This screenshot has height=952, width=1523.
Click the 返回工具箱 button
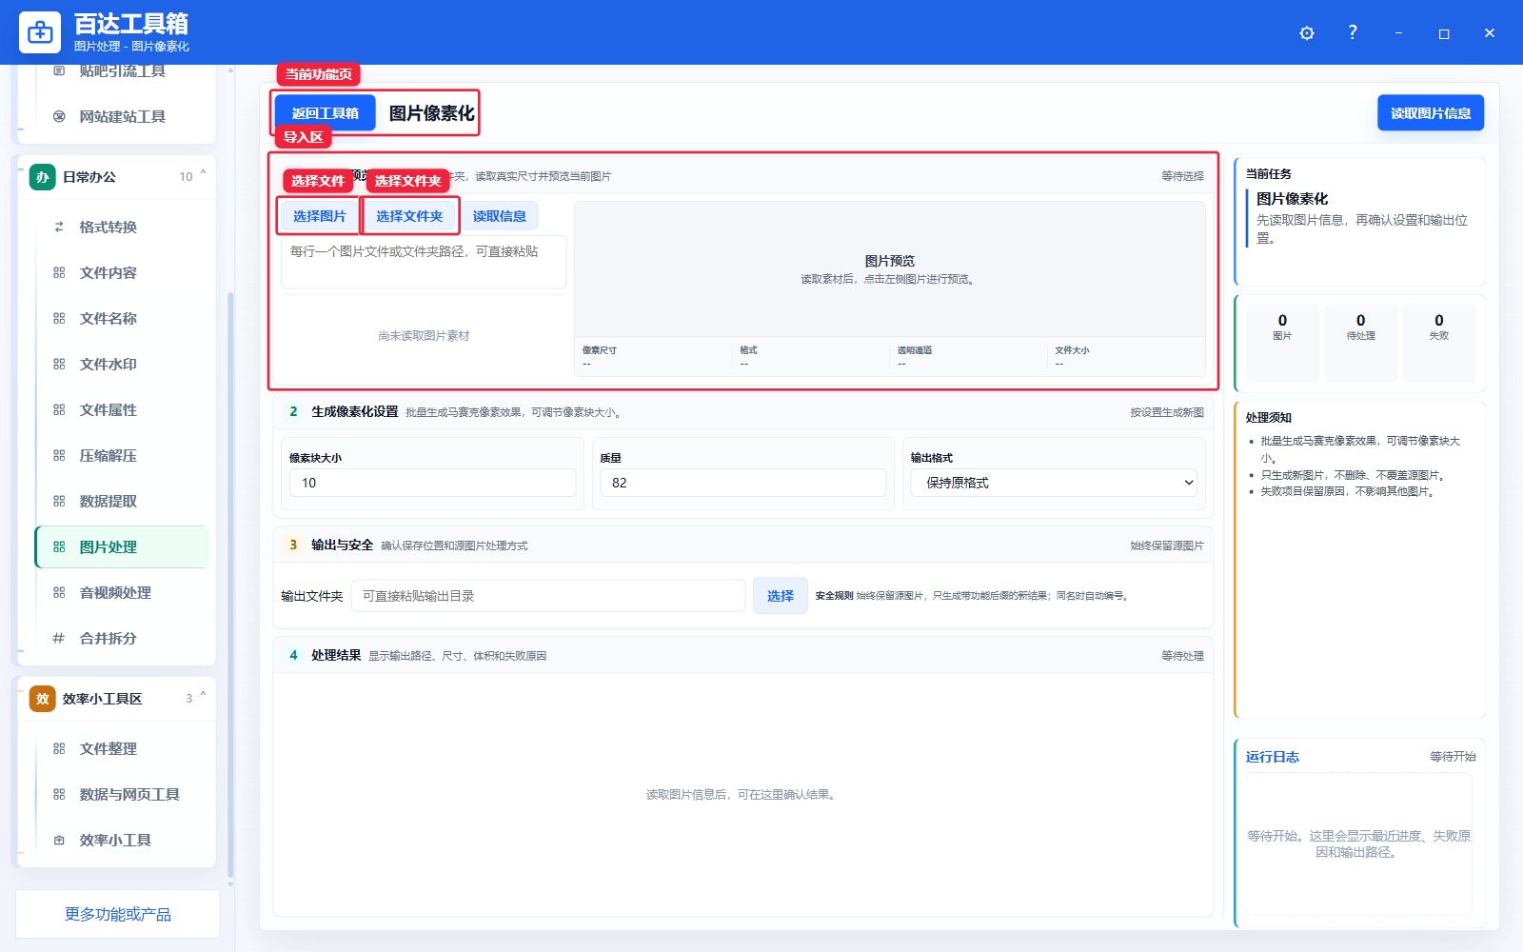325,113
